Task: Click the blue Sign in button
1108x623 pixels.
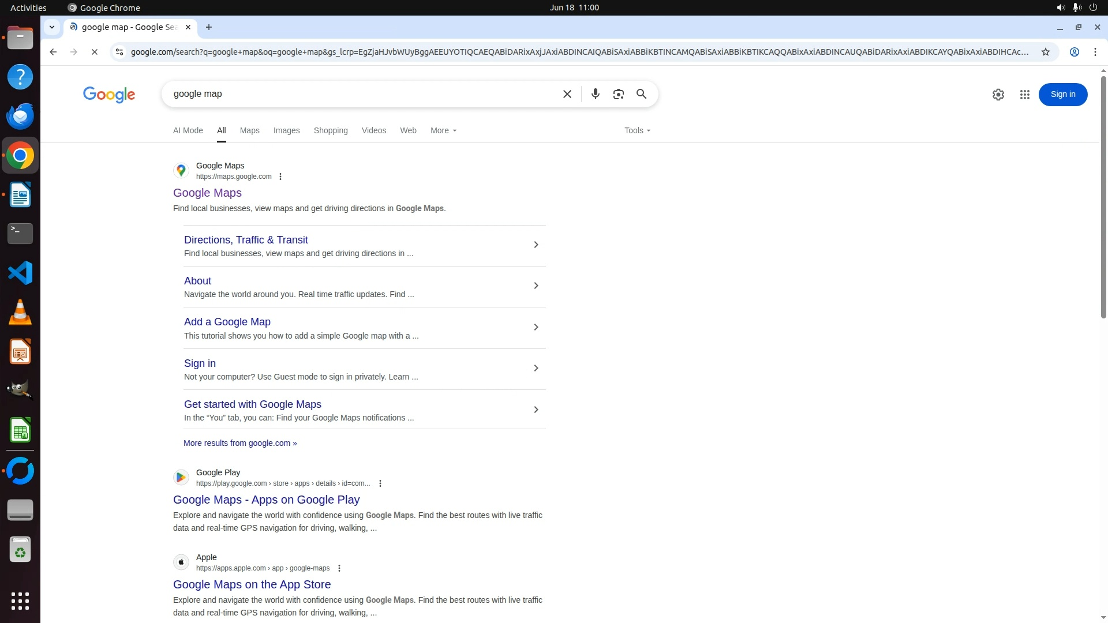Action: click(1062, 95)
